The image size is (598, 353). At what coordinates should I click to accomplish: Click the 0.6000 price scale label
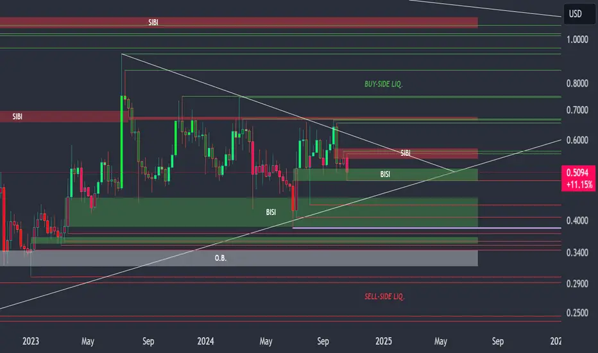coord(577,141)
